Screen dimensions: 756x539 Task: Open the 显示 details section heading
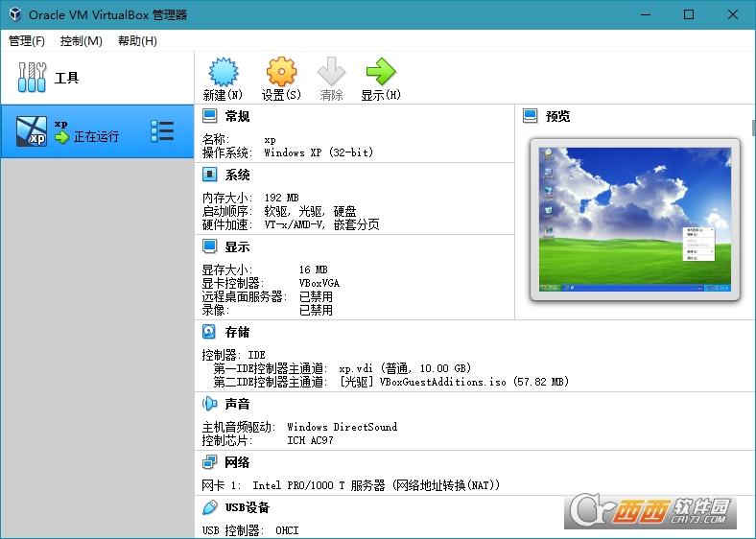(x=237, y=246)
